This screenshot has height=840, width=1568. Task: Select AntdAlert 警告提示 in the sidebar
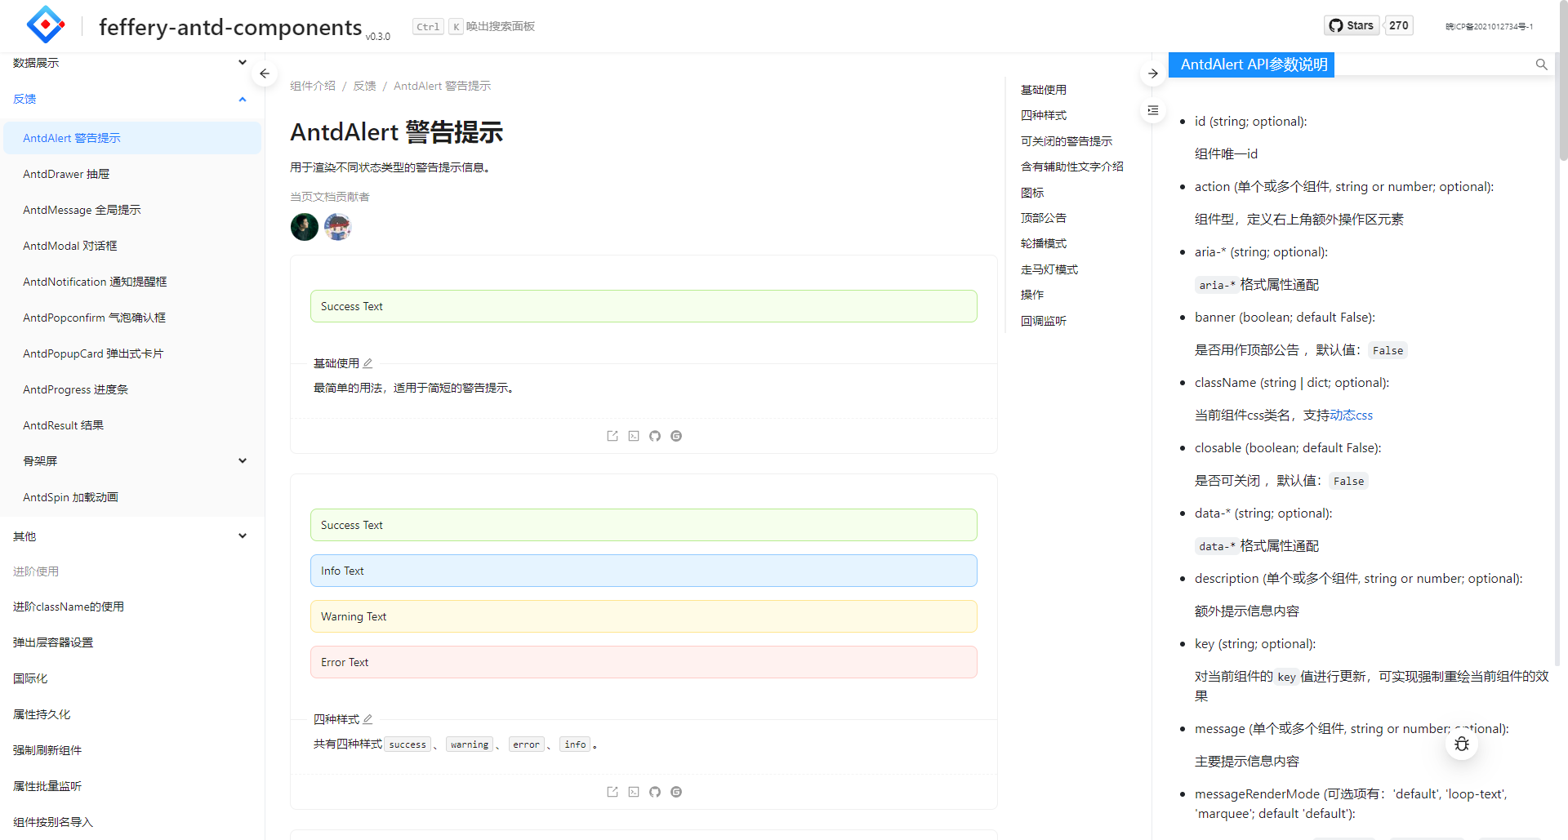coord(132,138)
